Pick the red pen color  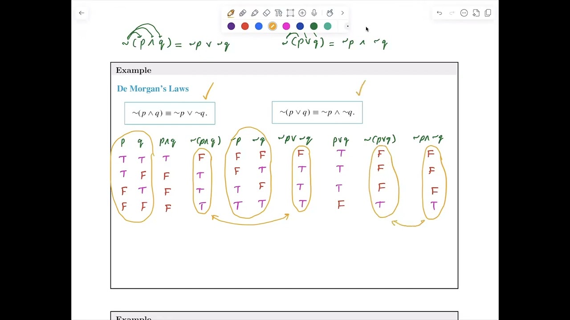pyautogui.click(x=245, y=26)
